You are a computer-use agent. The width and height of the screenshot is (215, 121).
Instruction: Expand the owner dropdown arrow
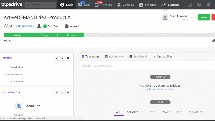point(192,17)
